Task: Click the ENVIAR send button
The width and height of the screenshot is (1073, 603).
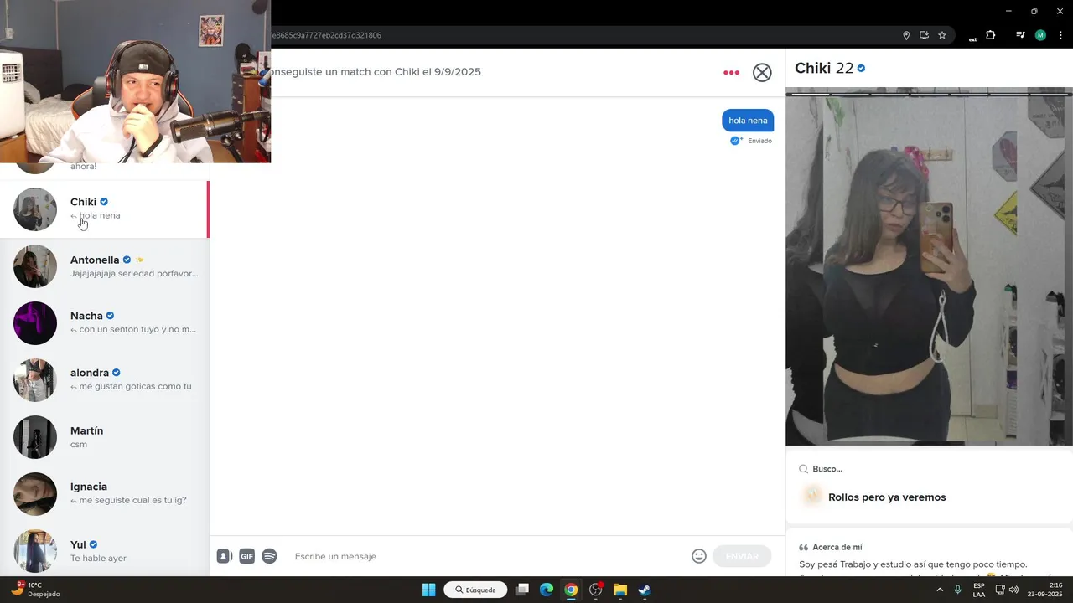Action: [742, 556]
